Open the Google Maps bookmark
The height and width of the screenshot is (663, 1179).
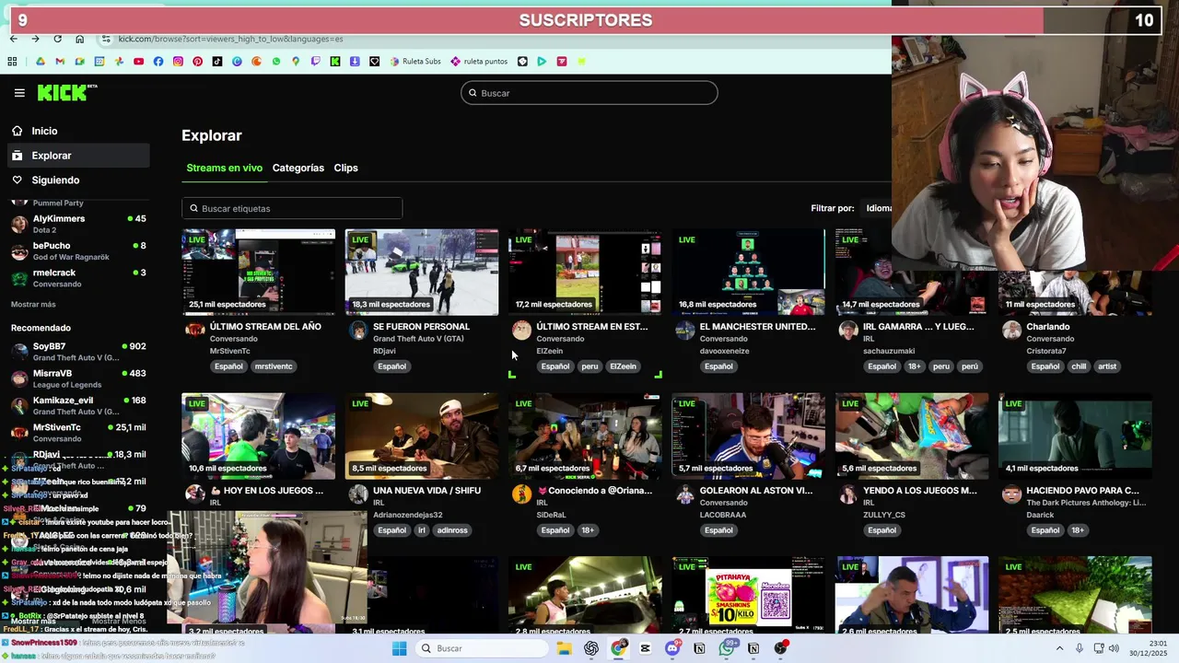[x=296, y=62]
